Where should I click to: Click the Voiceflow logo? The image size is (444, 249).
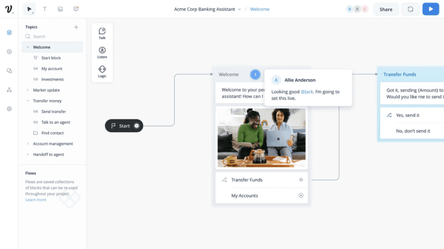coord(9,9)
